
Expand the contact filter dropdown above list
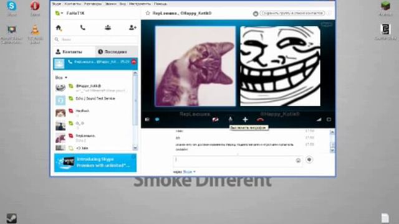(x=61, y=77)
